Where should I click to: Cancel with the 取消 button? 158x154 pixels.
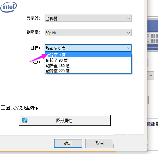coord(99,143)
